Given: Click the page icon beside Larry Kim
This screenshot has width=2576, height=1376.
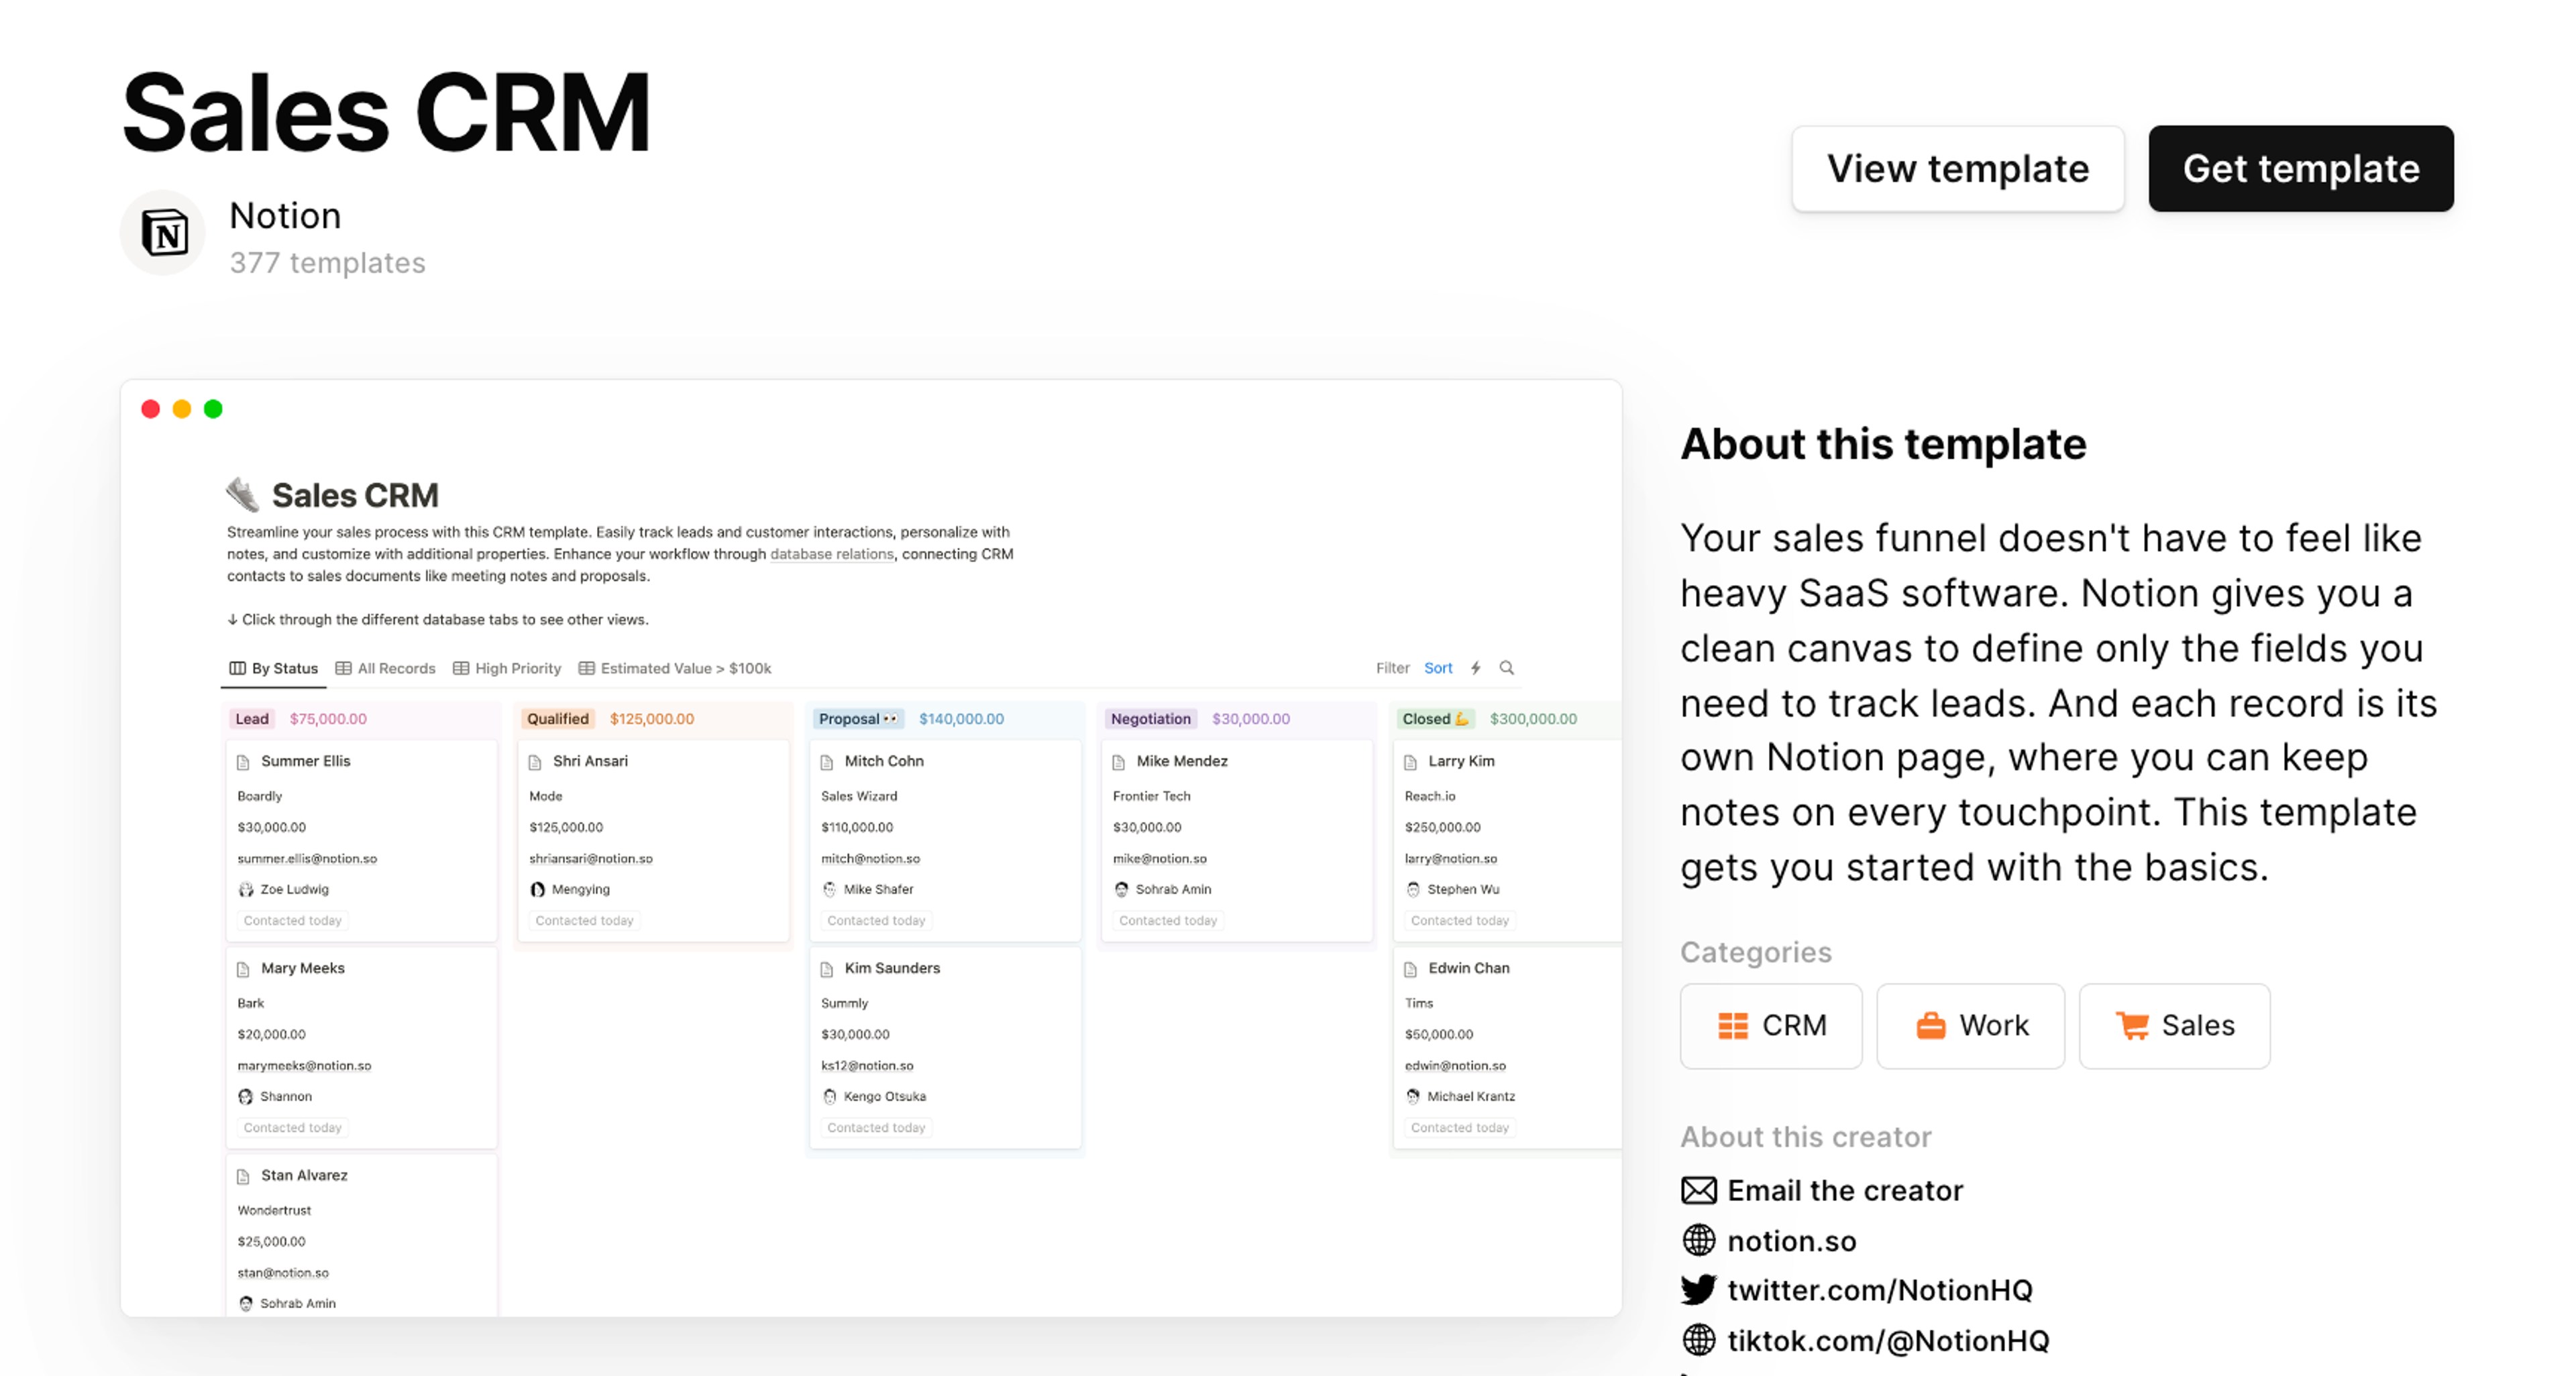Looking at the screenshot, I should (x=1411, y=762).
